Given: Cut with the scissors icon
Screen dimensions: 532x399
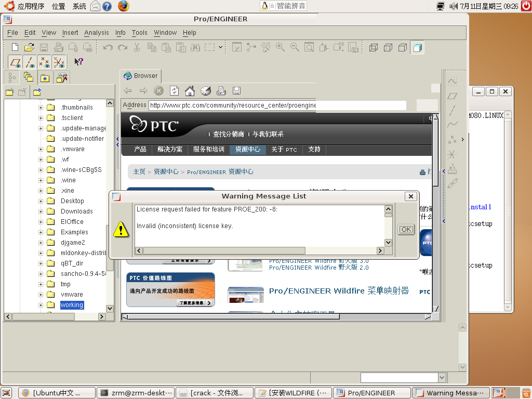Looking at the screenshot, I should click(137, 47).
